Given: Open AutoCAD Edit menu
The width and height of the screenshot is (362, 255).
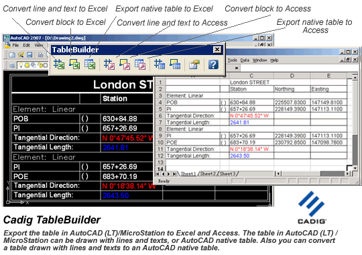Looking at the screenshot, I should click(x=26, y=45).
